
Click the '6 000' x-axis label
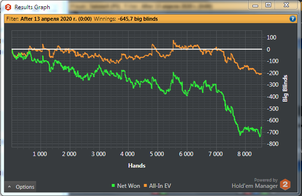pos(186,154)
